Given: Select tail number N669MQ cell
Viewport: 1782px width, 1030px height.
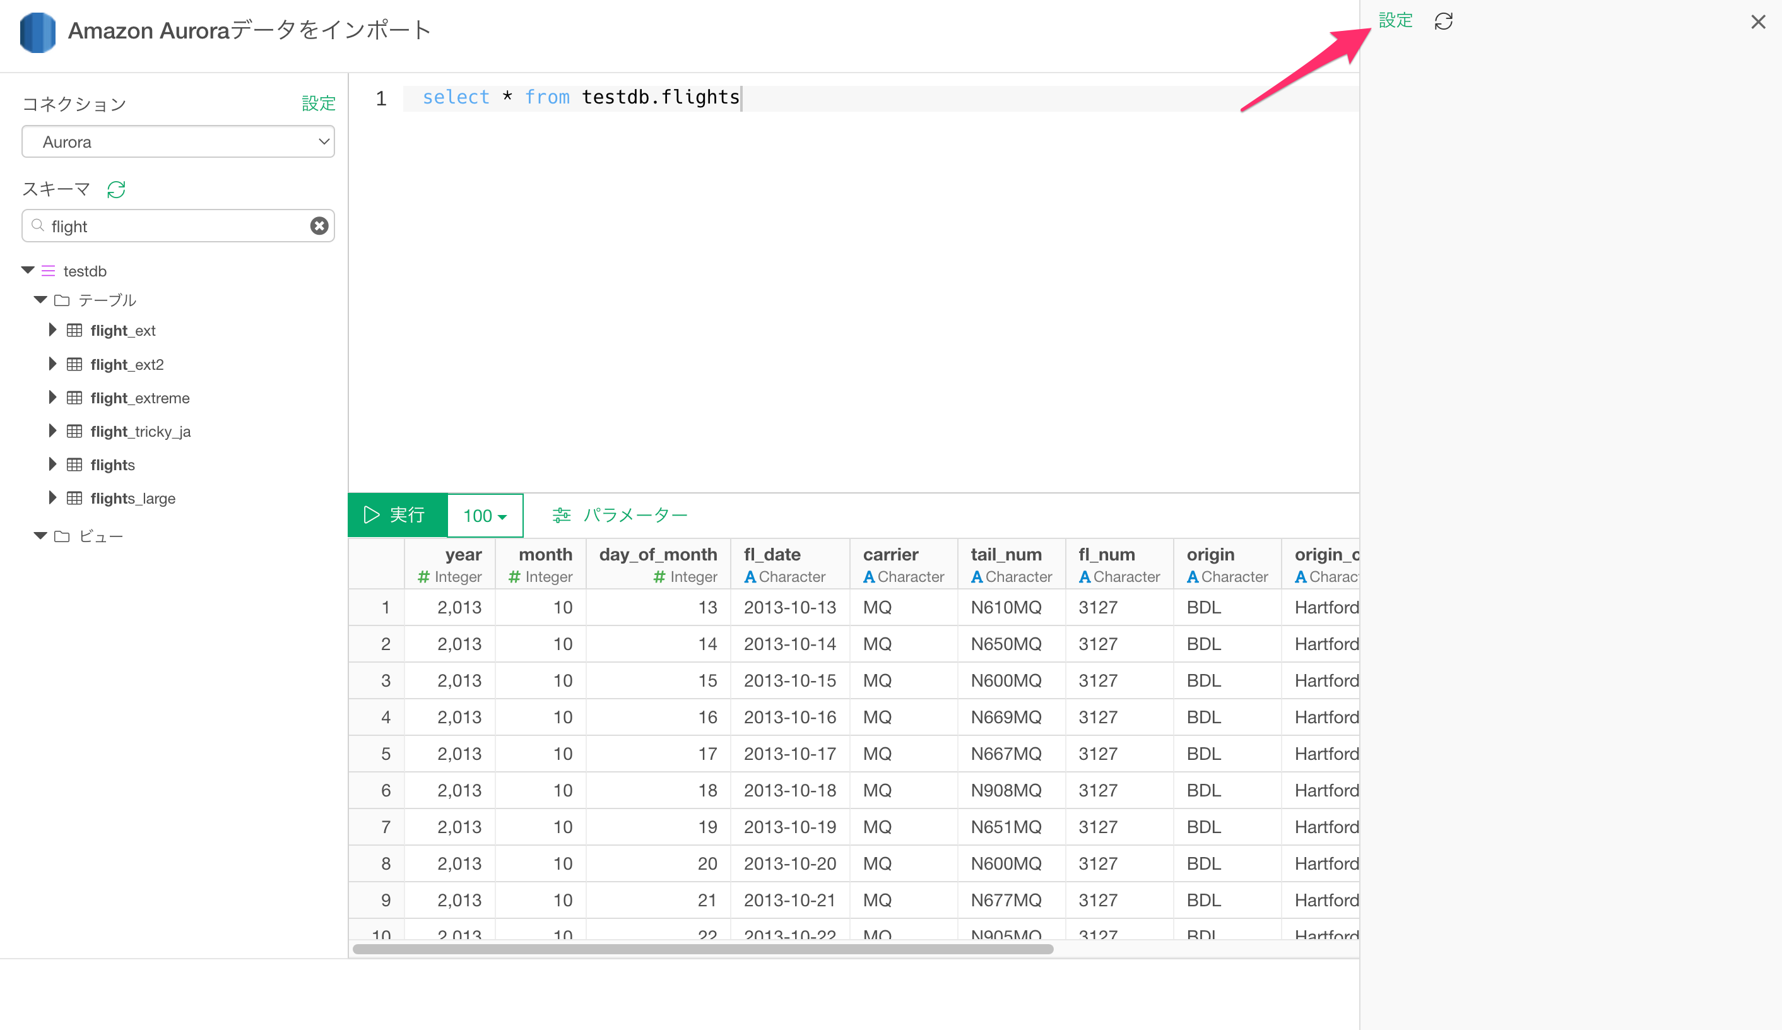Looking at the screenshot, I should tap(1012, 716).
